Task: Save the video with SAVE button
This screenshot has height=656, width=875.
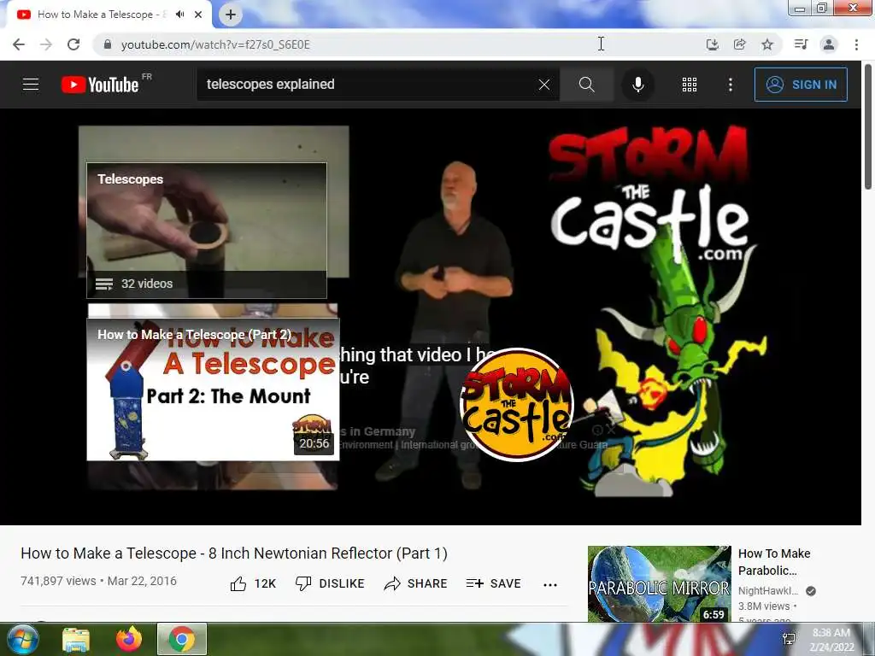Action: coord(493,583)
